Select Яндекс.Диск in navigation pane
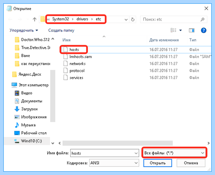This screenshot has width=215, height=175. [27, 74]
